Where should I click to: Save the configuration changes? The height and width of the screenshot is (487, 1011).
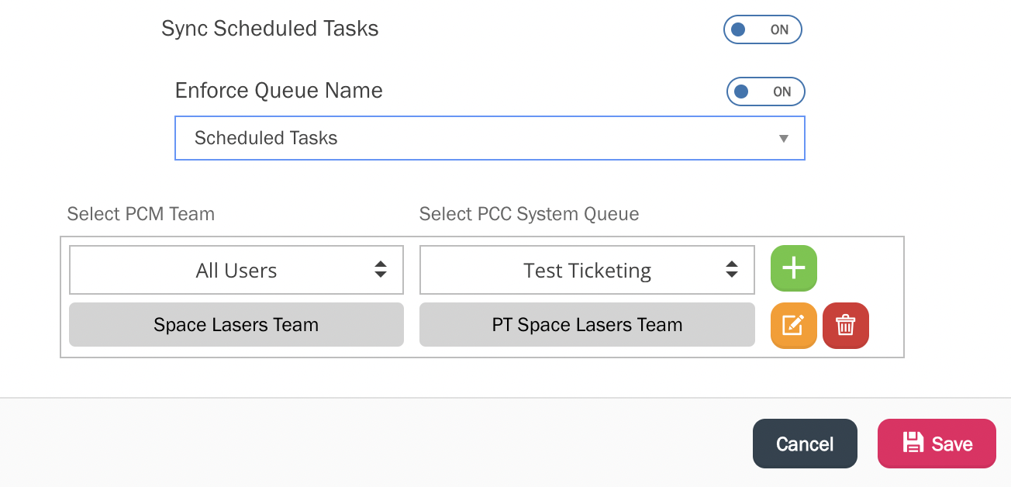(x=937, y=444)
